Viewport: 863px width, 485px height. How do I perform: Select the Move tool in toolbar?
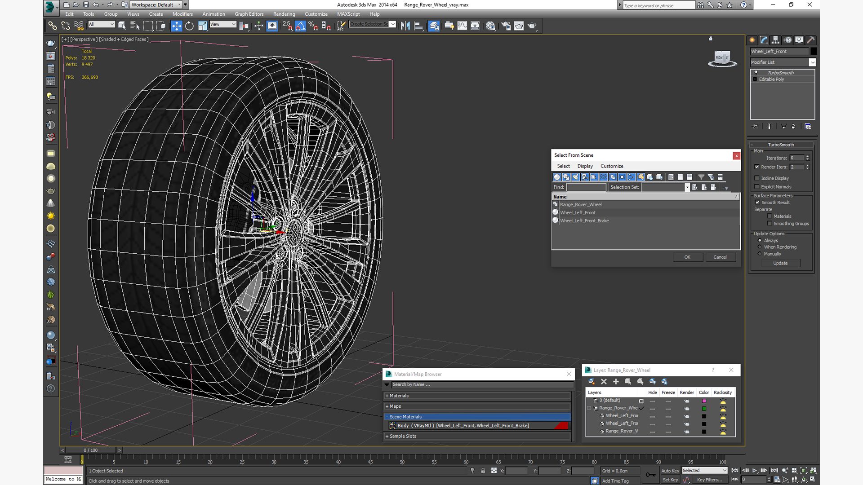[x=177, y=25]
